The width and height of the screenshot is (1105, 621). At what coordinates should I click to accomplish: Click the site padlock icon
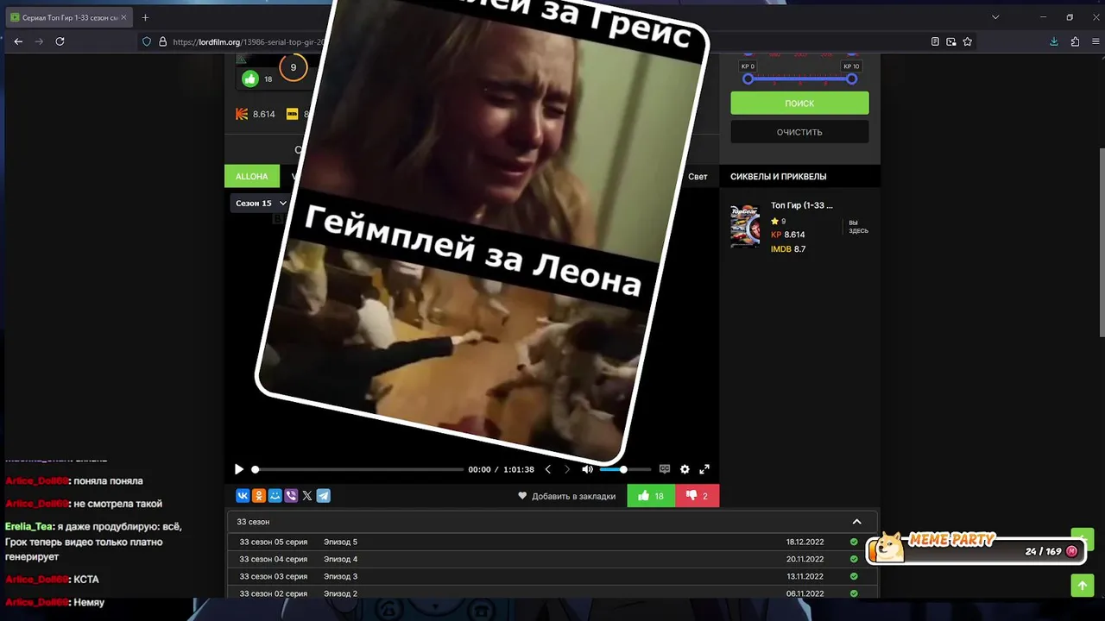(x=162, y=41)
